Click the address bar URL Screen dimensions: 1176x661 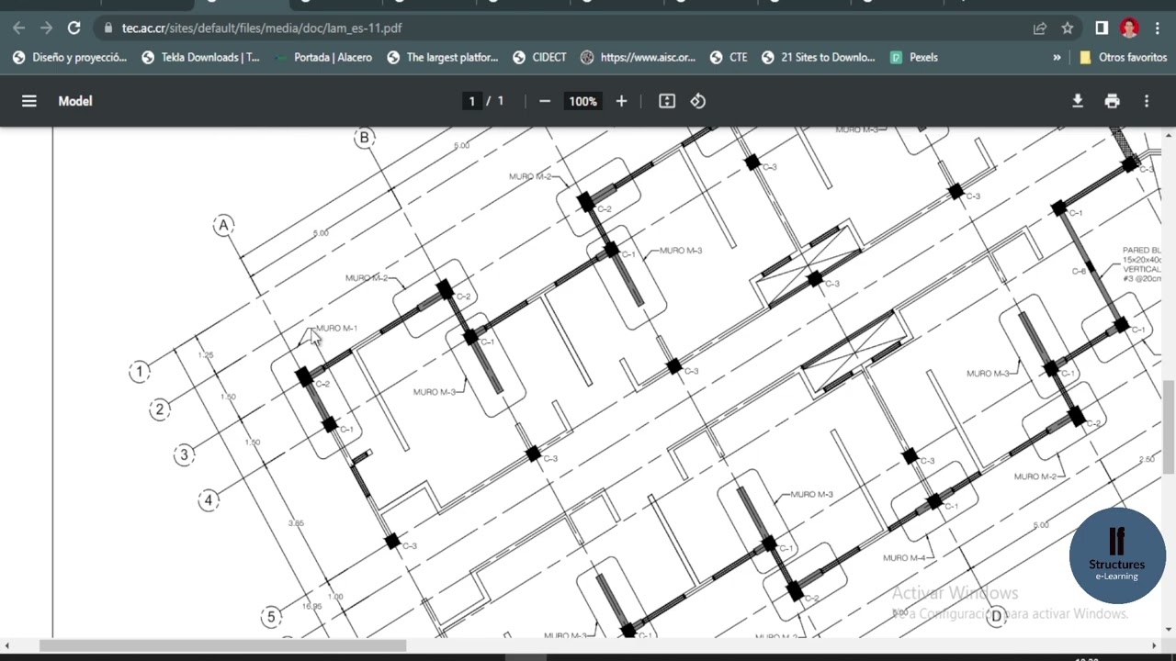[262, 28]
